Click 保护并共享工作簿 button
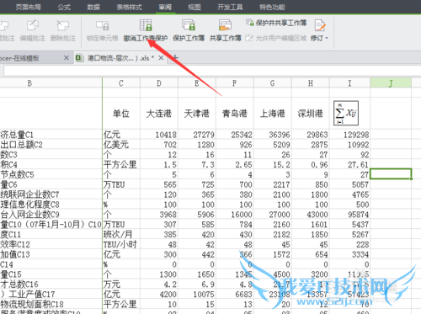Screen dimensions: 421x314 point(276,23)
